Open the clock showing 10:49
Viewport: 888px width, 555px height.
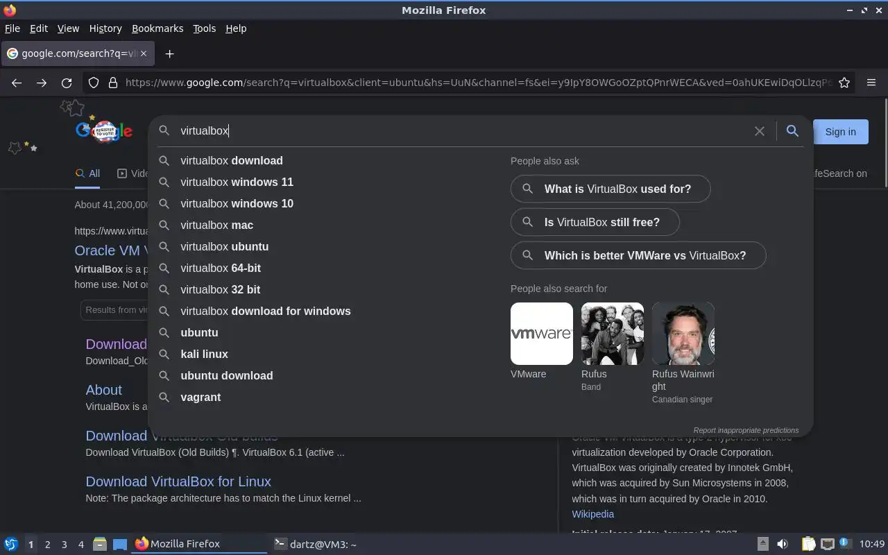(872, 544)
